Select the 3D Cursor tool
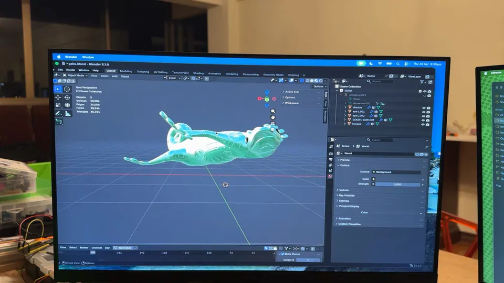The image size is (504, 283). [x=67, y=89]
